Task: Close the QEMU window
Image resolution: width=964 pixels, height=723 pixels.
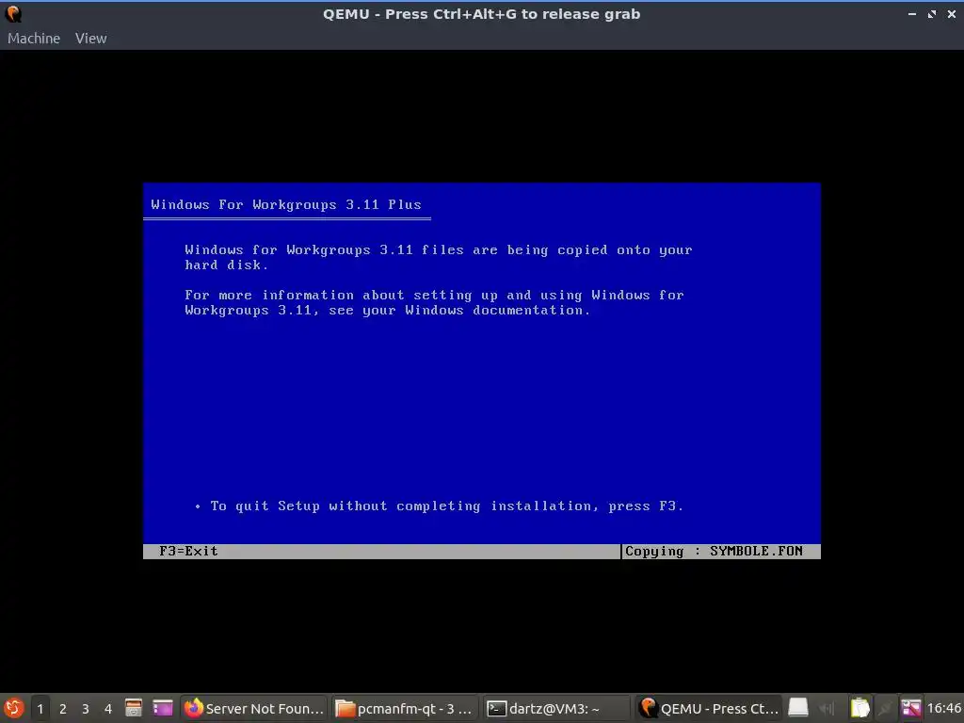Action: point(951,13)
